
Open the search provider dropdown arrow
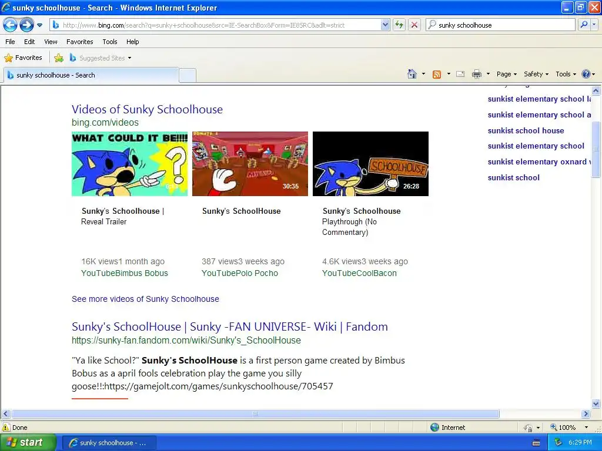(594, 25)
